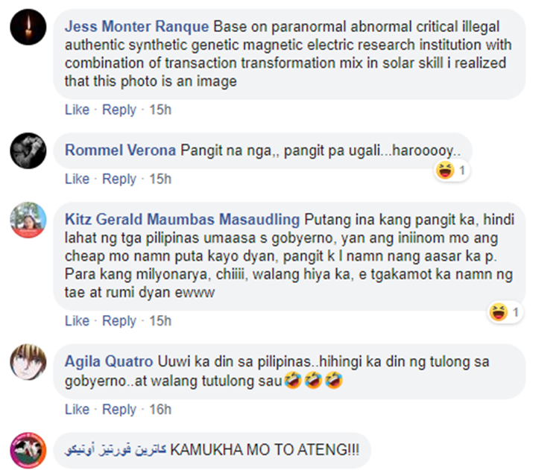
Task: Visit Rommel Verona's profile name link
Action: click(x=120, y=150)
